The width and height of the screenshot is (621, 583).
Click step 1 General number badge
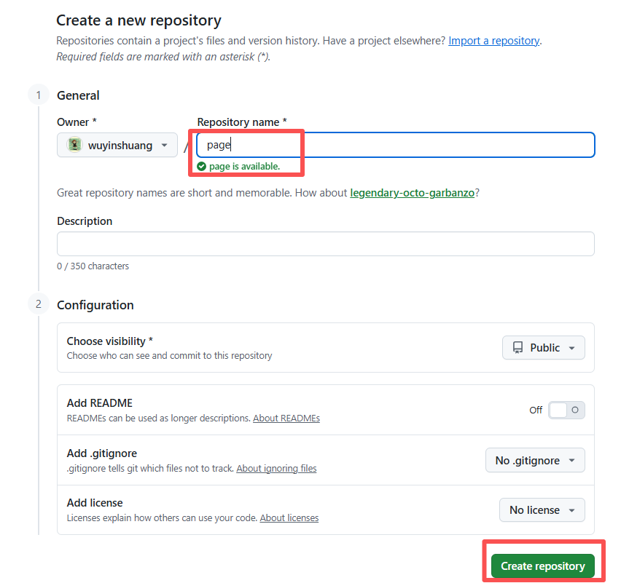pyautogui.click(x=39, y=95)
